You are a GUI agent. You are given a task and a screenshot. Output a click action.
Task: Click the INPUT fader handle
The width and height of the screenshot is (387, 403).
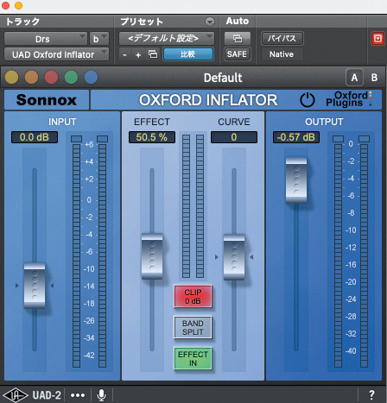(x=35, y=285)
